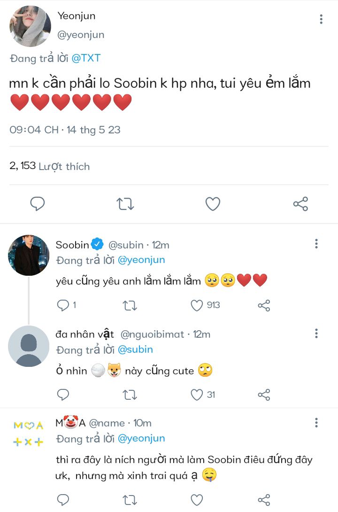Share the reply from đa nhân vật
338x512 pixels.
click(264, 395)
